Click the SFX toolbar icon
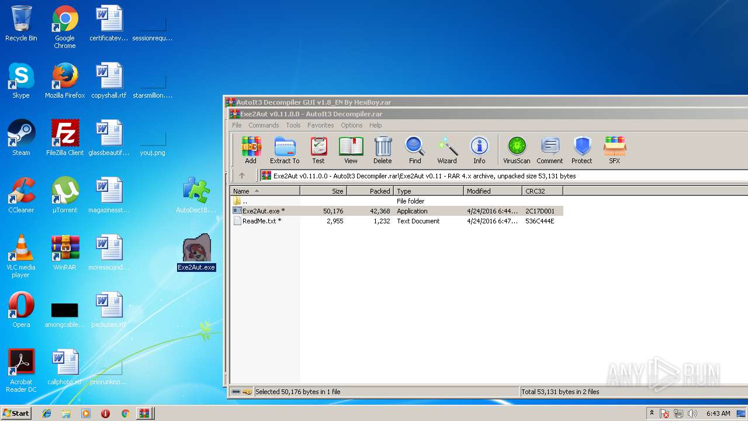 point(615,150)
